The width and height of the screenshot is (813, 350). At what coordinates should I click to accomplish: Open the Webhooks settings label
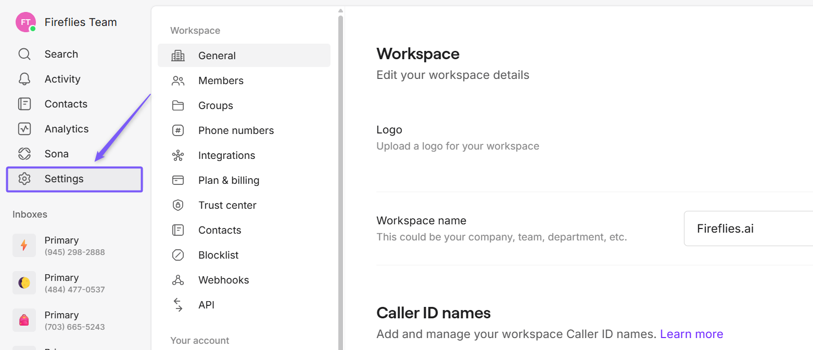click(x=224, y=280)
